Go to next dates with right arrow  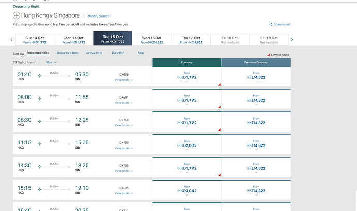click(292, 39)
